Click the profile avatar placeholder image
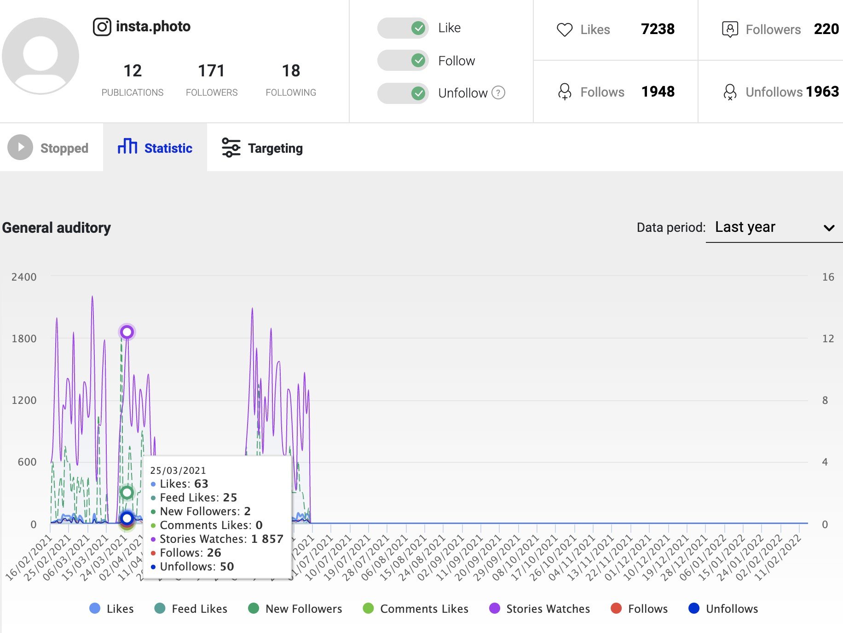This screenshot has width=843, height=633. pos(40,56)
